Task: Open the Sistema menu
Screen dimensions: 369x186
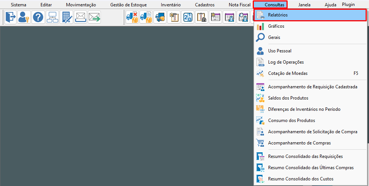Action: pos(19,5)
